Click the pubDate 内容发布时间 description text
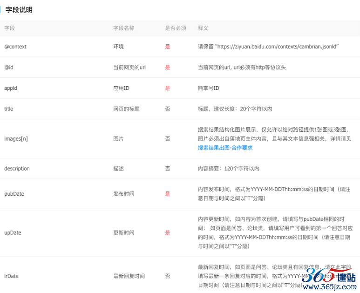 [x=274, y=194]
